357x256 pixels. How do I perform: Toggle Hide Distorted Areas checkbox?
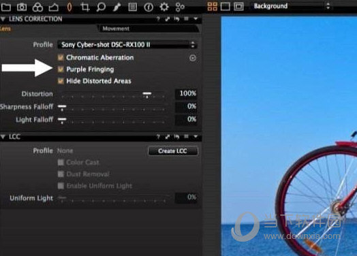click(61, 81)
